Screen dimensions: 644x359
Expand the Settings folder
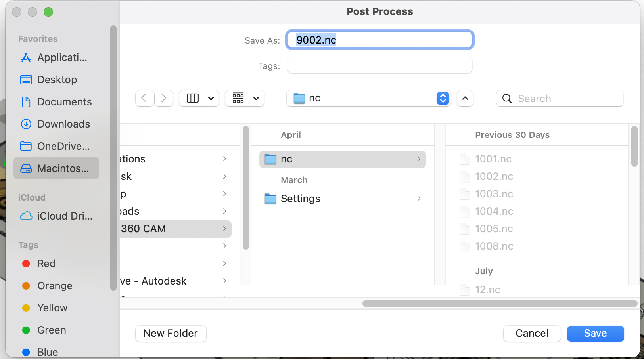tap(300, 199)
